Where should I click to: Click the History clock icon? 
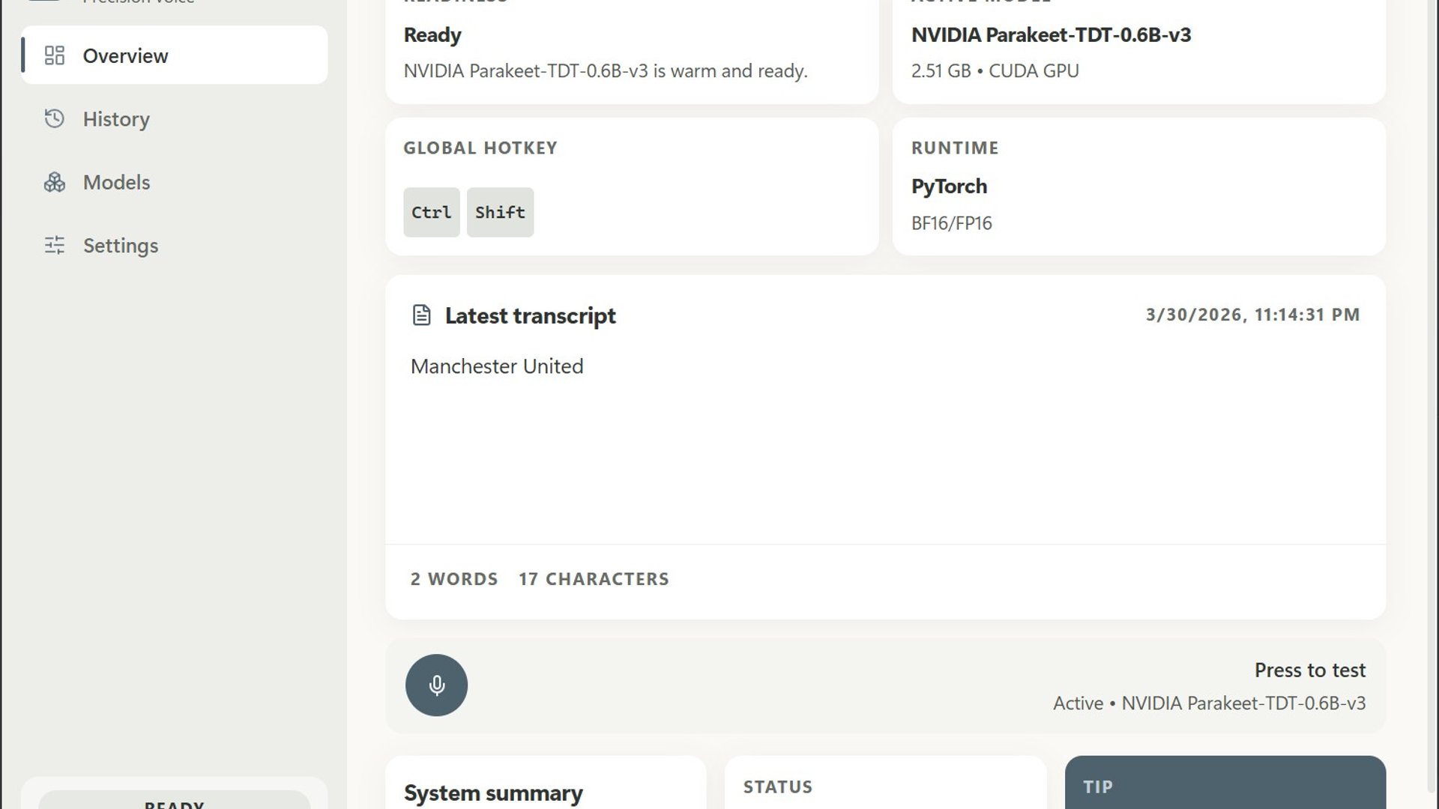pos(55,118)
